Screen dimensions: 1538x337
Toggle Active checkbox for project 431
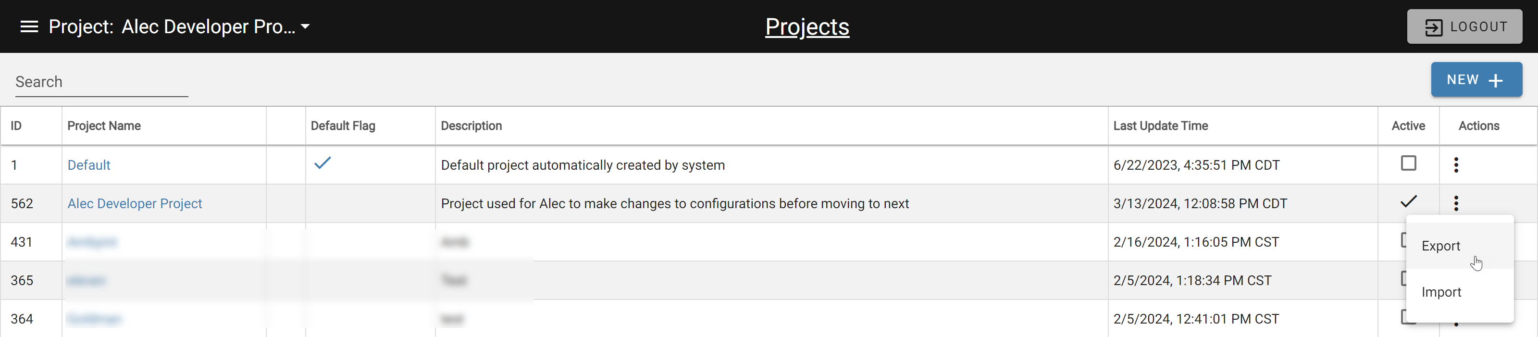click(1403, 240)
